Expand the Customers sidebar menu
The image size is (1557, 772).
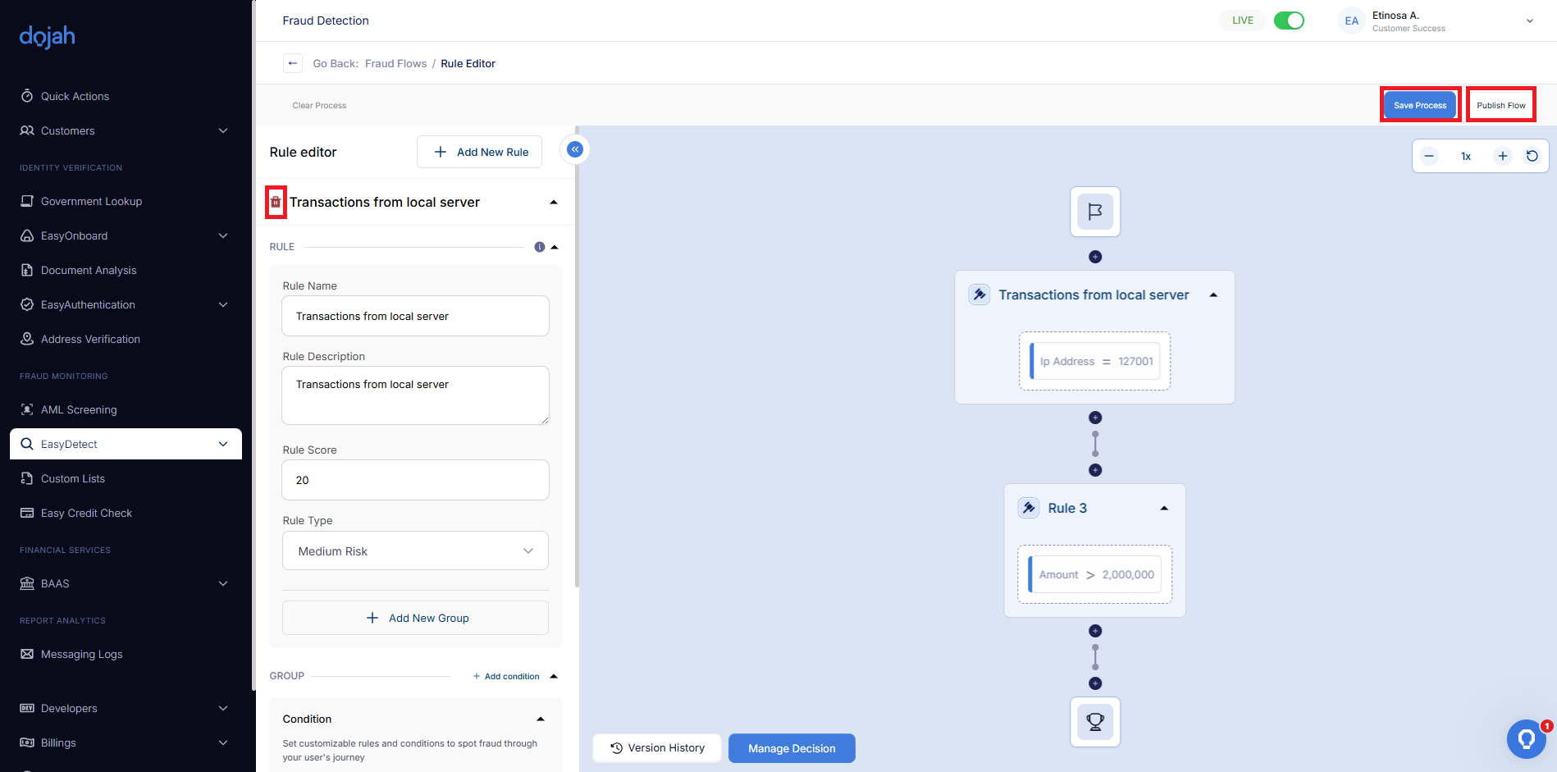click(x=223, y=130)
